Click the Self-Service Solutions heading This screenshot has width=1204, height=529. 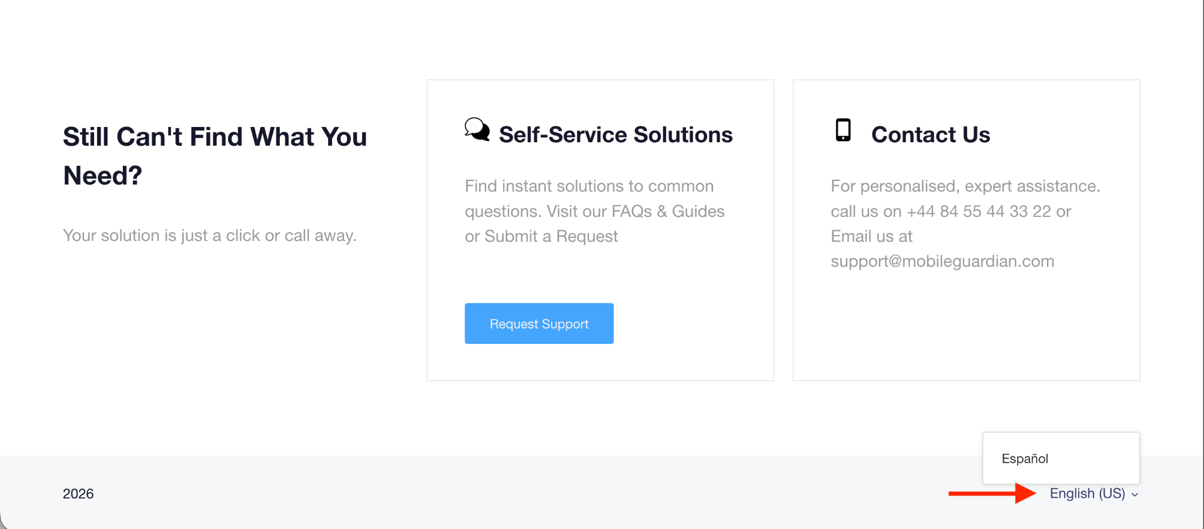click(616, 135)
